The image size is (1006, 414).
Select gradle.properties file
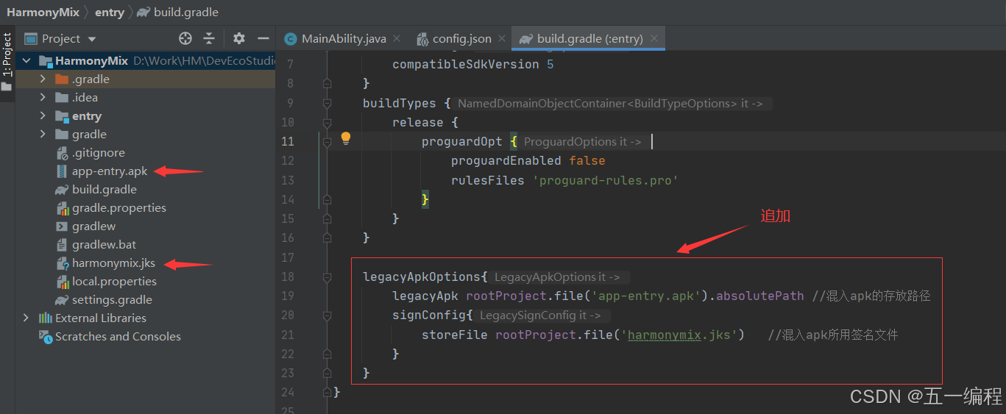coord(118,207)
